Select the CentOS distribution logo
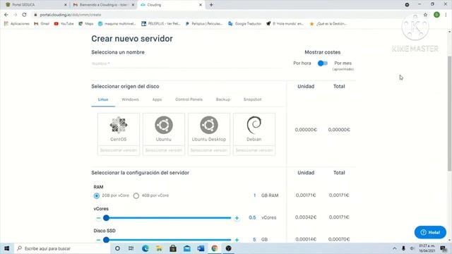The image size is (452, 254). [119, 125]
